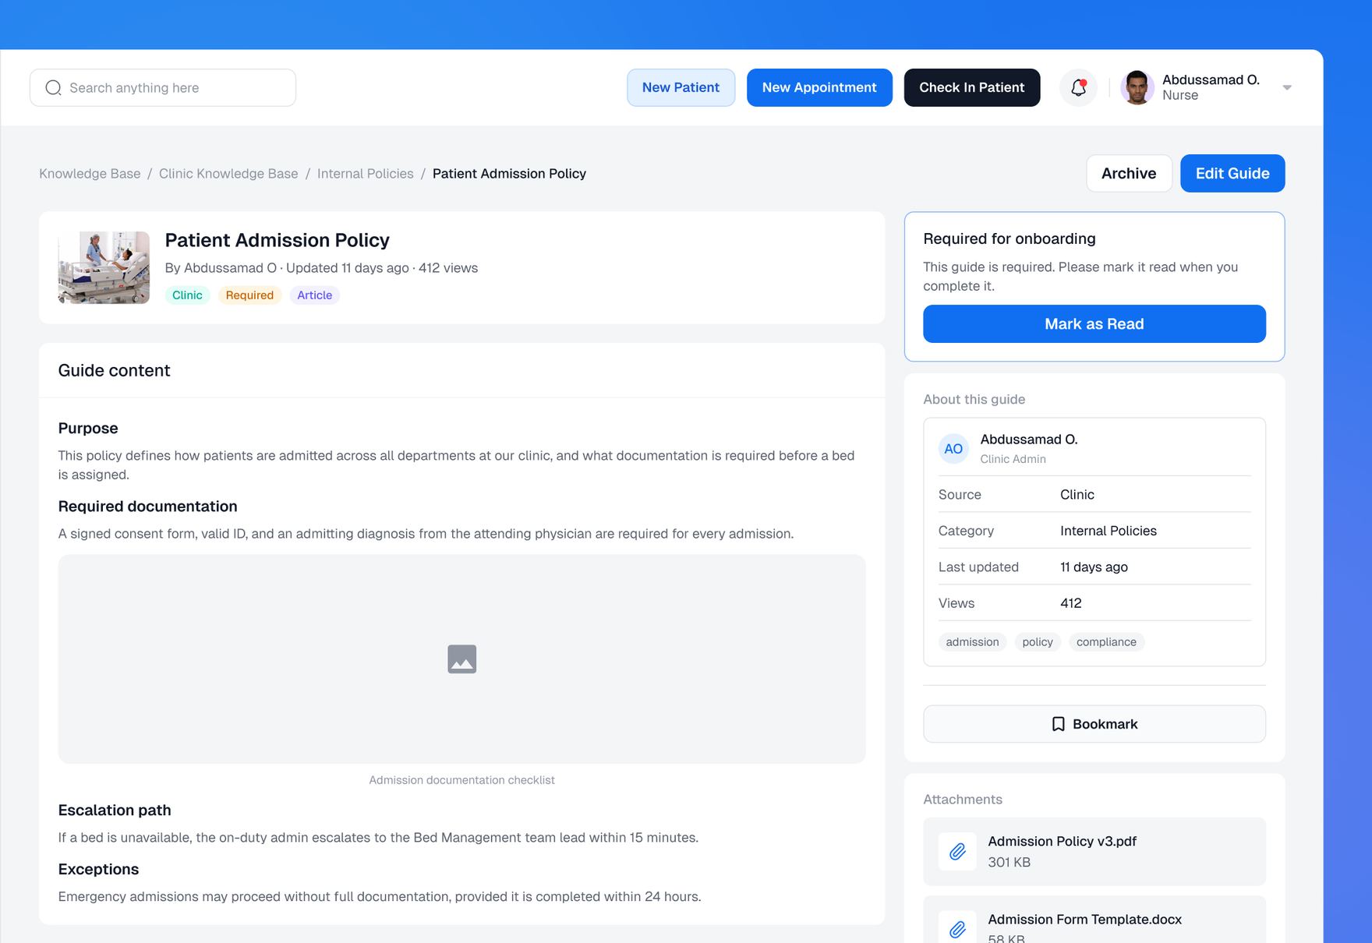Click the Guide content heading
Viewport: 1372px width, 943px height.
pyautogui.click(x=114, y=370)
